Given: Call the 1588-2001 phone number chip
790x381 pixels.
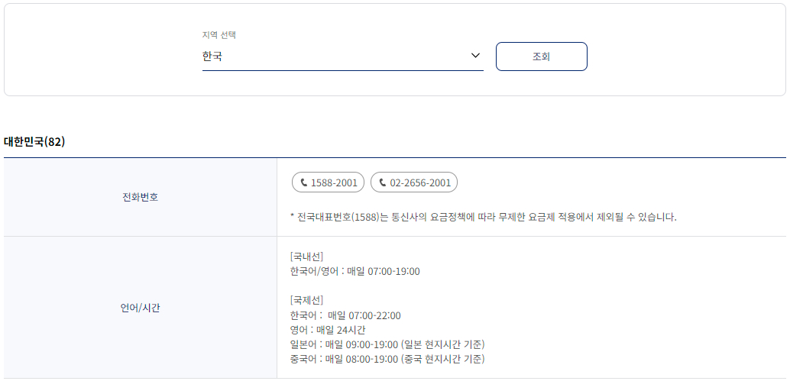Looking at the screenshot, I should [329, 182].
